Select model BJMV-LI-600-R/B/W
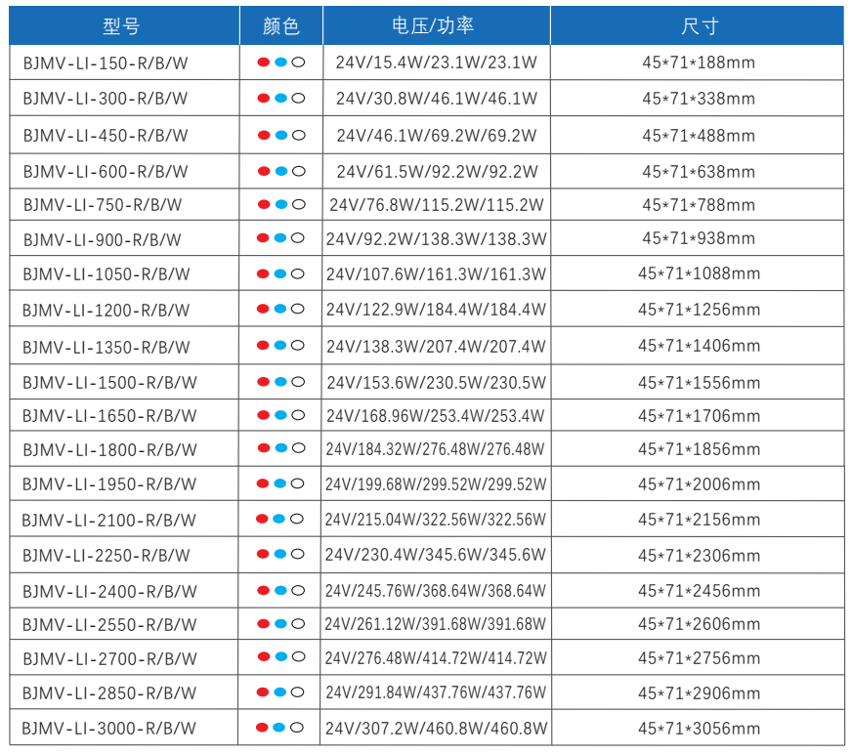The width and height of the screenshot is (852, 755). (x=106, y=172)
